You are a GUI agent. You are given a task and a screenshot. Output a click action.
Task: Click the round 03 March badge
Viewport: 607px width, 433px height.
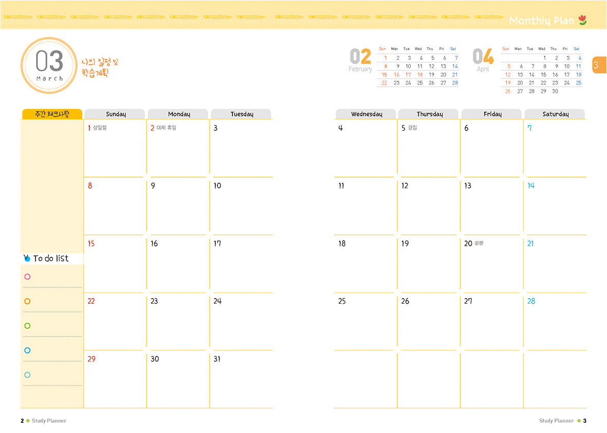click(49, 65)
